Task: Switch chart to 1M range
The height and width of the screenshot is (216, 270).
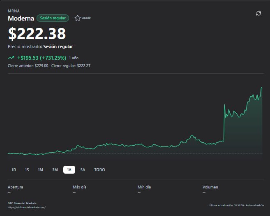Action: (40, 170)
